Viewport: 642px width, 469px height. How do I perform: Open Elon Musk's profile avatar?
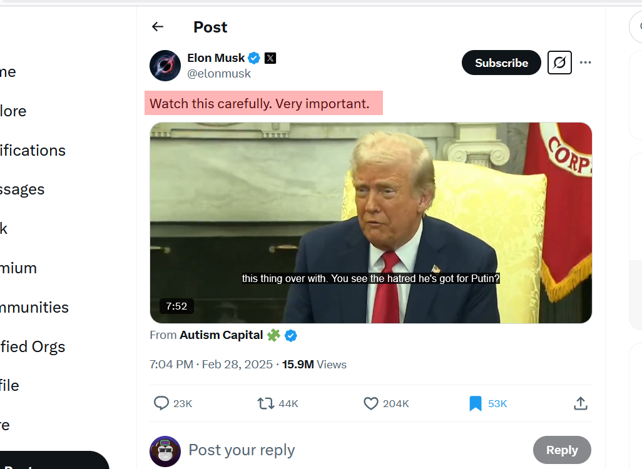(165, 66)
